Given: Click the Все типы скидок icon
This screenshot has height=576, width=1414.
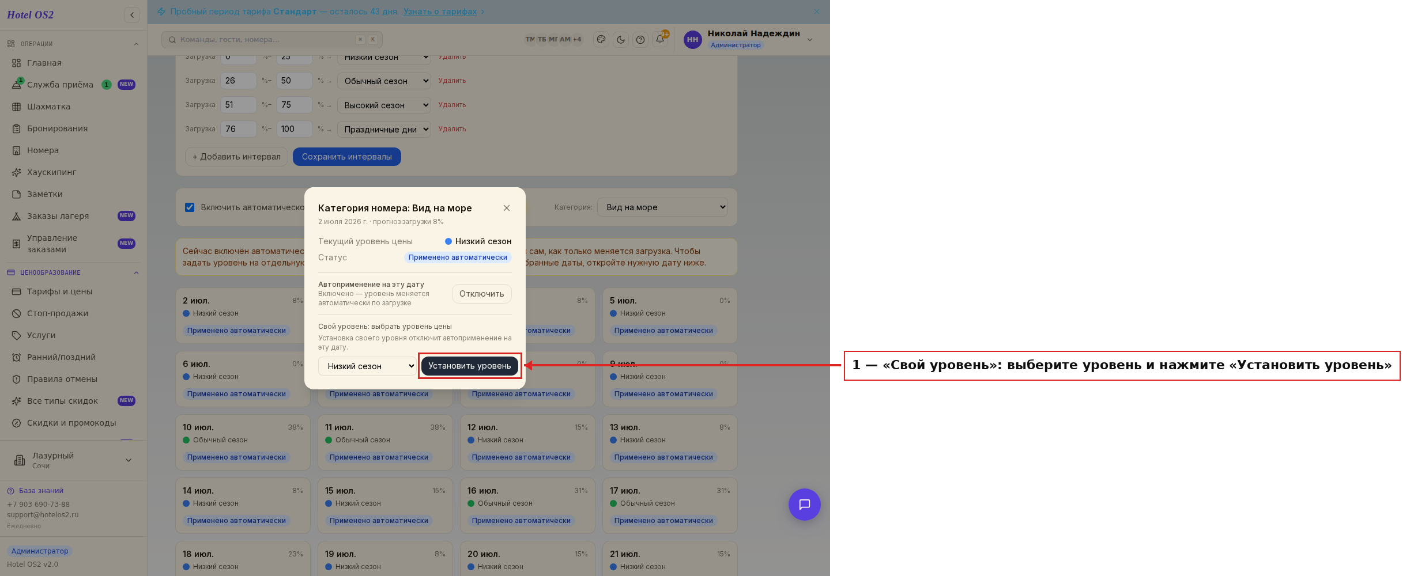Looking at the screenshot, I should (17, 401).
